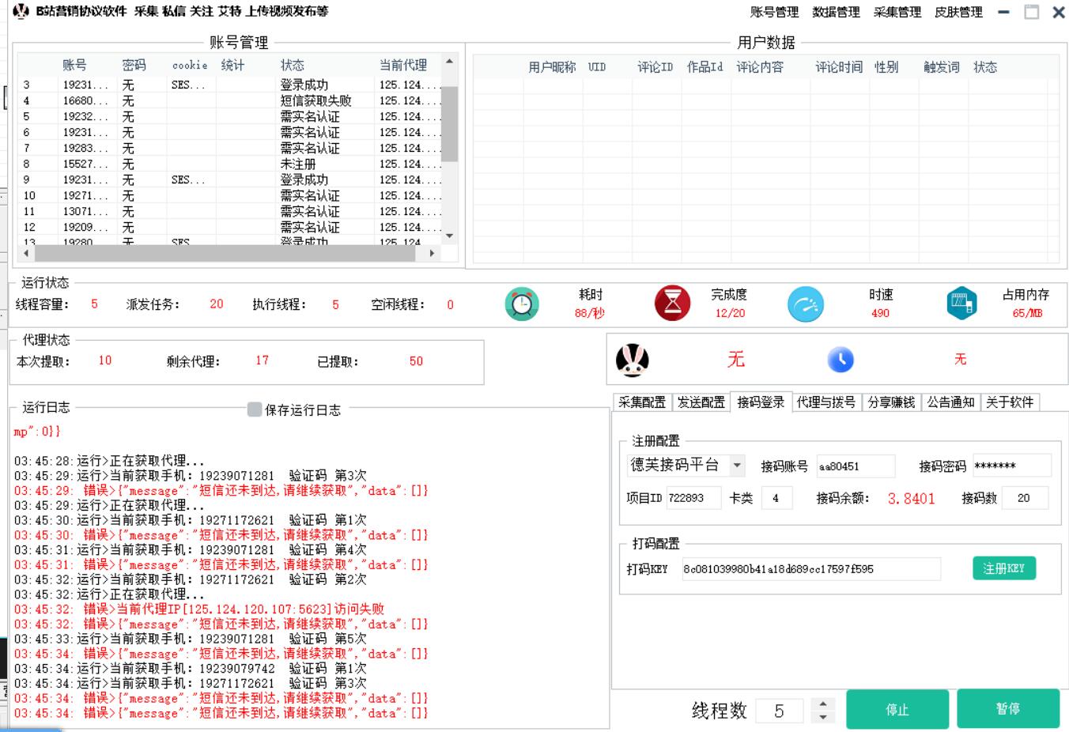Open the 德芙接码平台 dropdown
Screen dimensions: 1069x732
click(x=737, y=466)
